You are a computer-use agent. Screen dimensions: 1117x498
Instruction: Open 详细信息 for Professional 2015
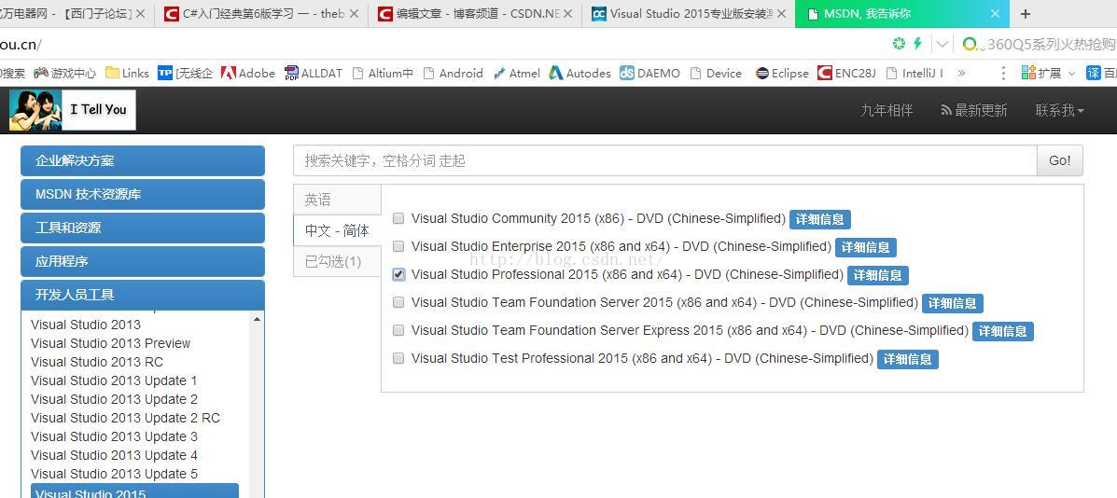pyautogui.click(x=877, y=275)
